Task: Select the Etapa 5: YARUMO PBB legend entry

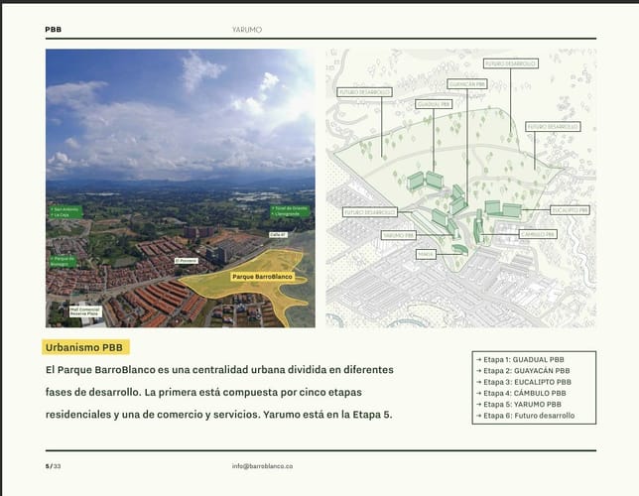Action: (x=518, y=405)
